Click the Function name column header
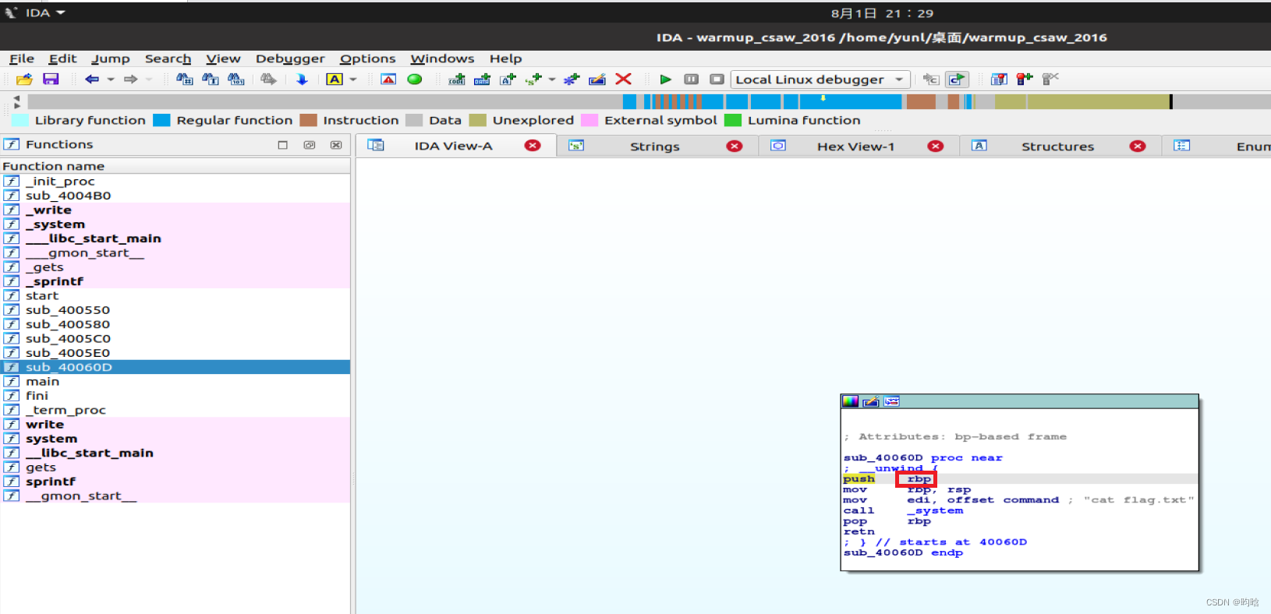 (x=175, y=166)
